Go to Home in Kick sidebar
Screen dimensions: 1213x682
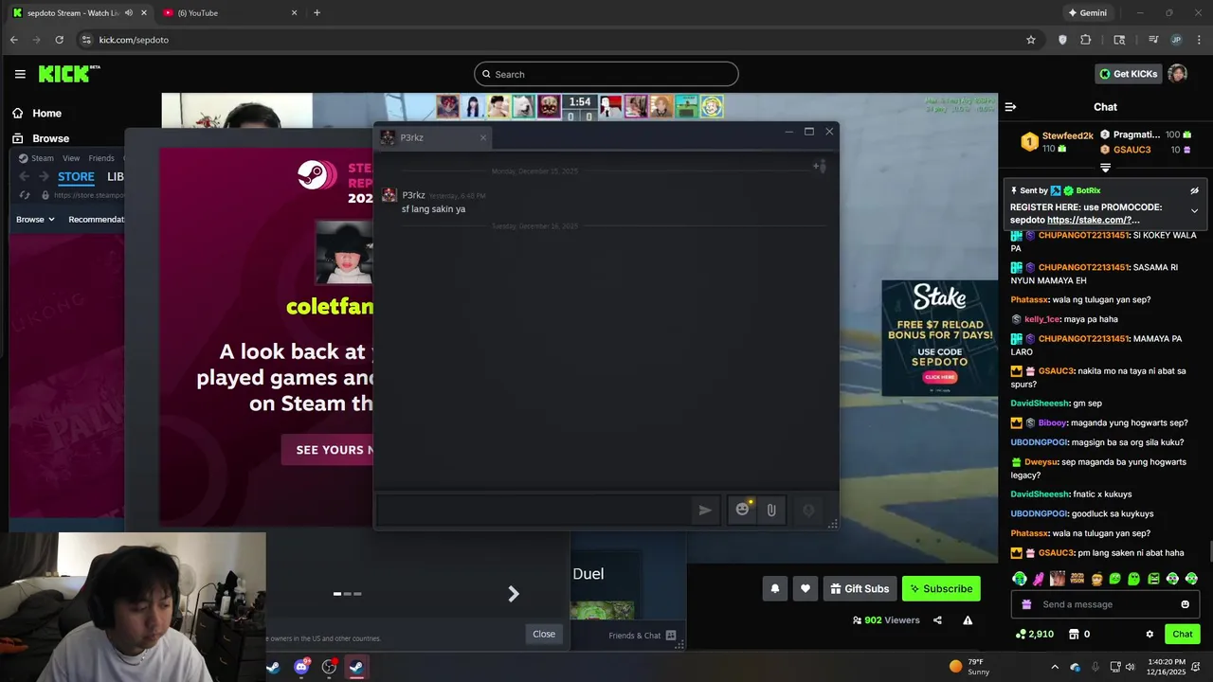tap(38, 113)
